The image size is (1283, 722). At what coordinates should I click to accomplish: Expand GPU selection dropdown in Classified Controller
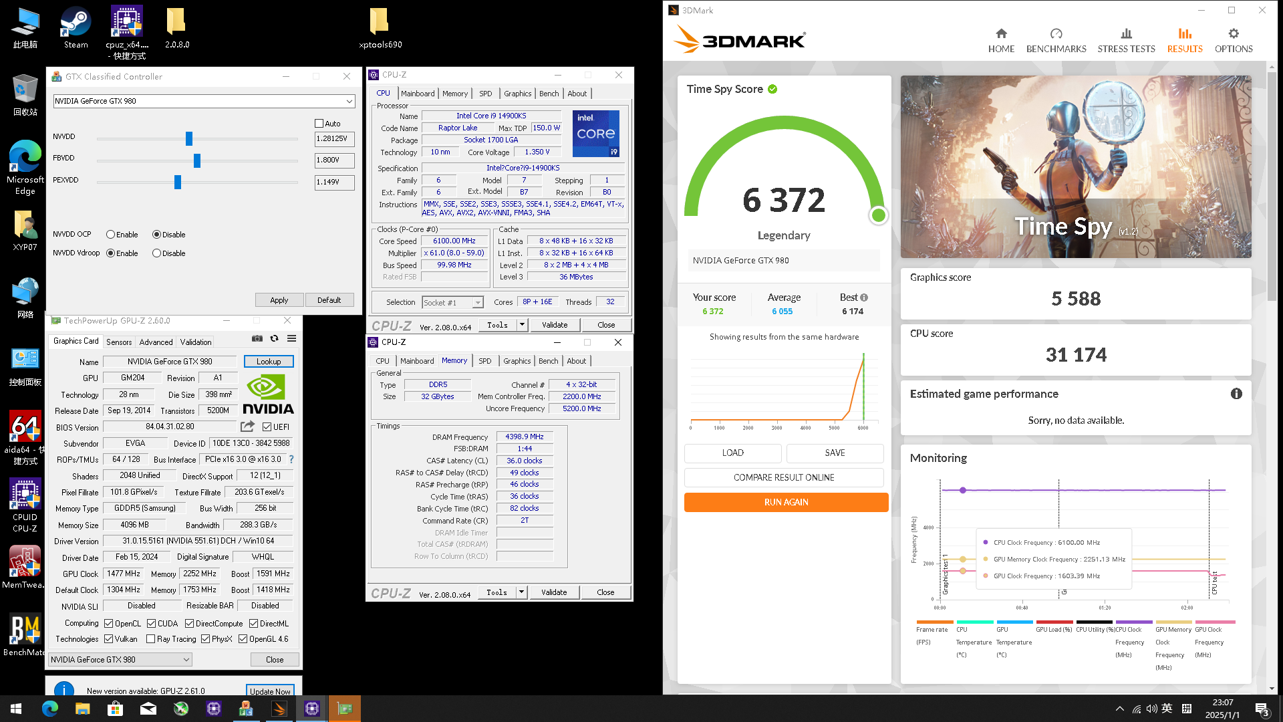[x=349, y=102]
